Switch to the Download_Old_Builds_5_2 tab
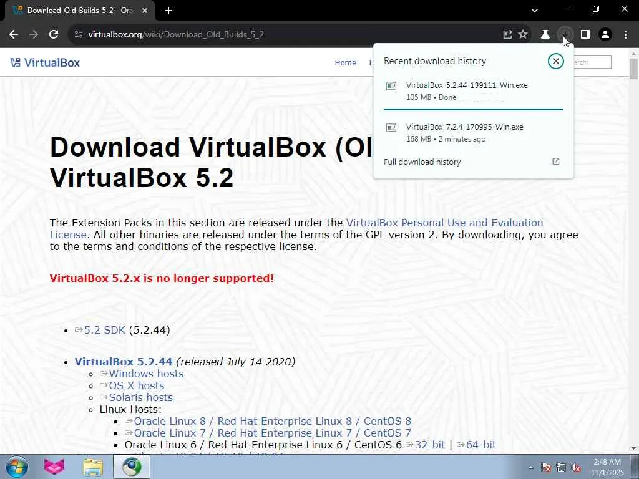The image size is (639, 479). pos(80,11)
